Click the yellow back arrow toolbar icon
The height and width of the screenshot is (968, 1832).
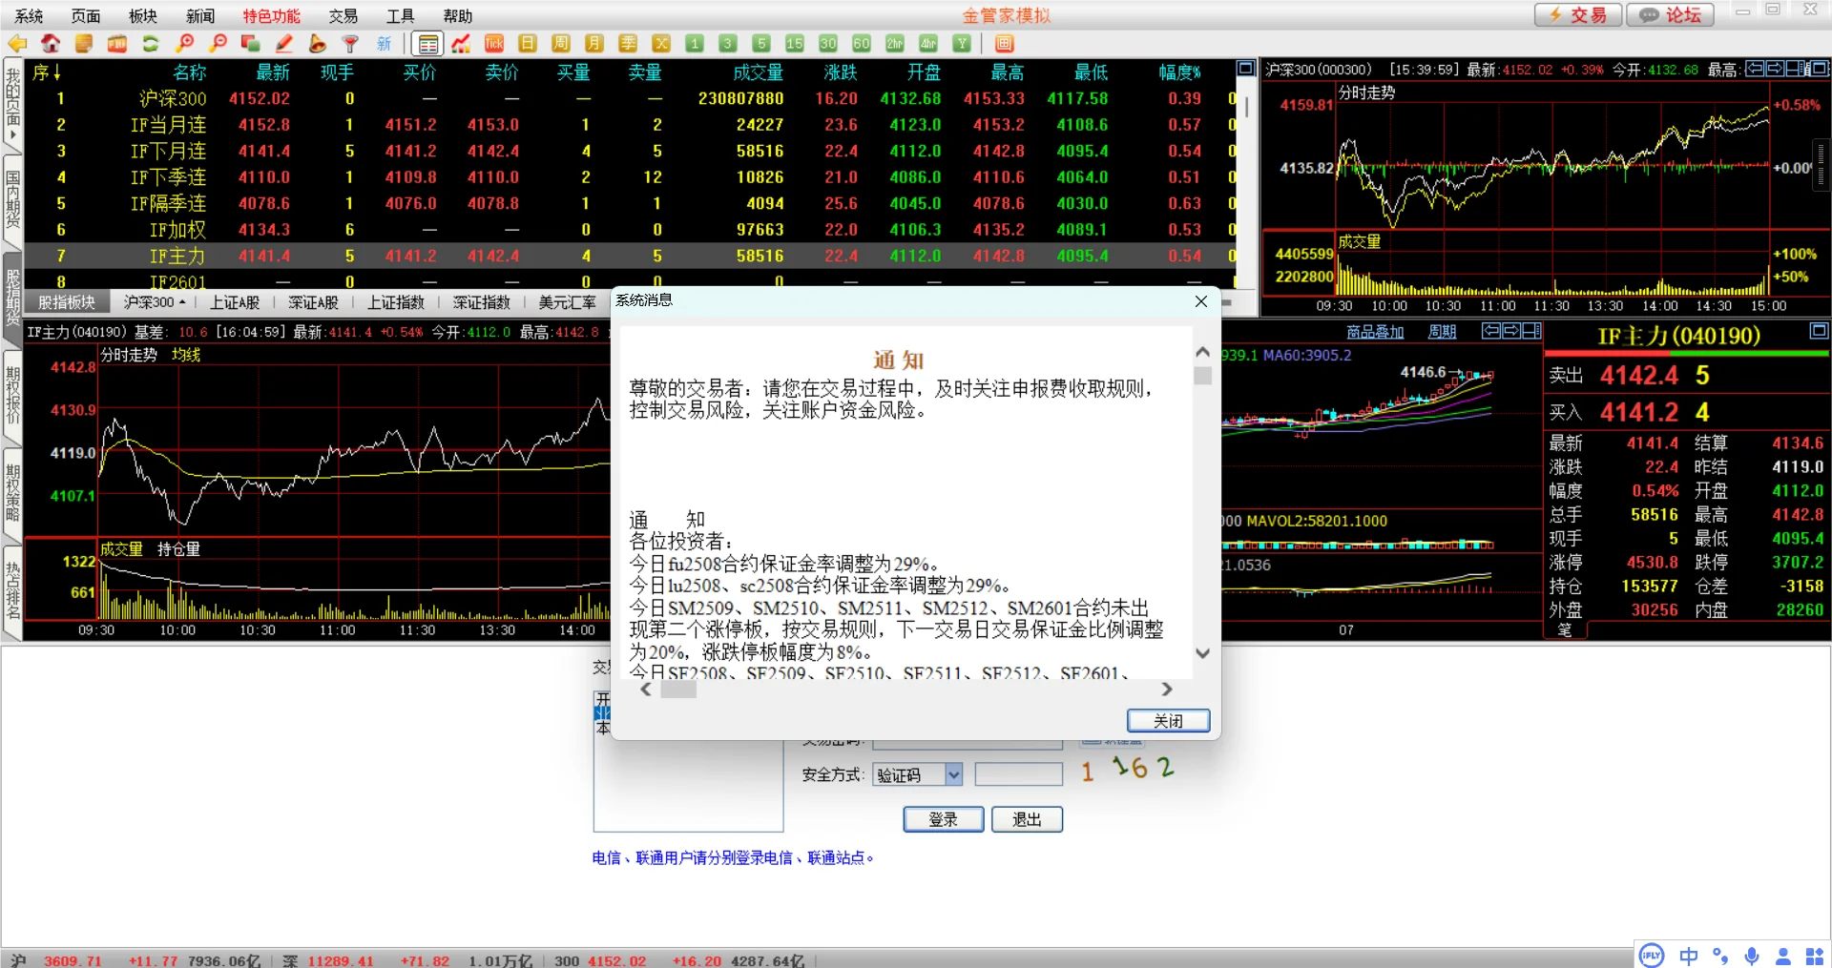coord(17,44)
